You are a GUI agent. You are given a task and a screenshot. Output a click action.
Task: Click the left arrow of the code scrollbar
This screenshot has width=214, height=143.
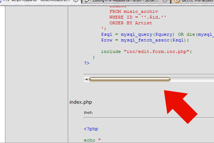pyautogui.click(x=86, y=79)
